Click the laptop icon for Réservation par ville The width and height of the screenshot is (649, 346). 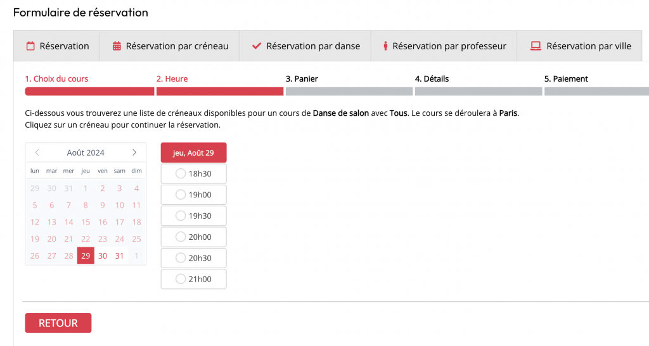click(x=536, y=46)
